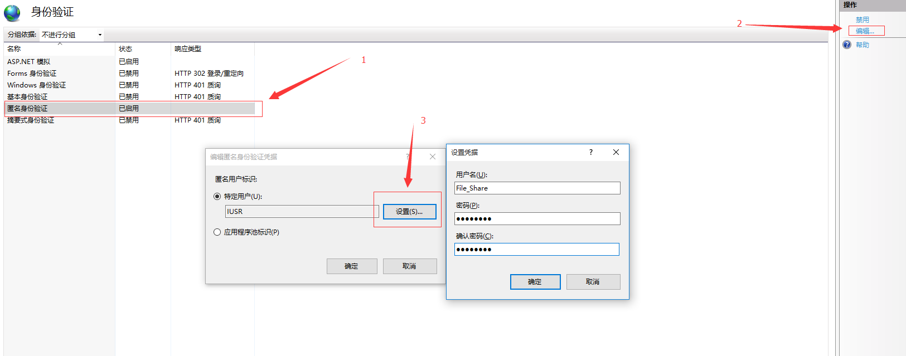This screenshot has height=356, width=906.
Task: Click the 密码 password field
Action: (537, 219)
